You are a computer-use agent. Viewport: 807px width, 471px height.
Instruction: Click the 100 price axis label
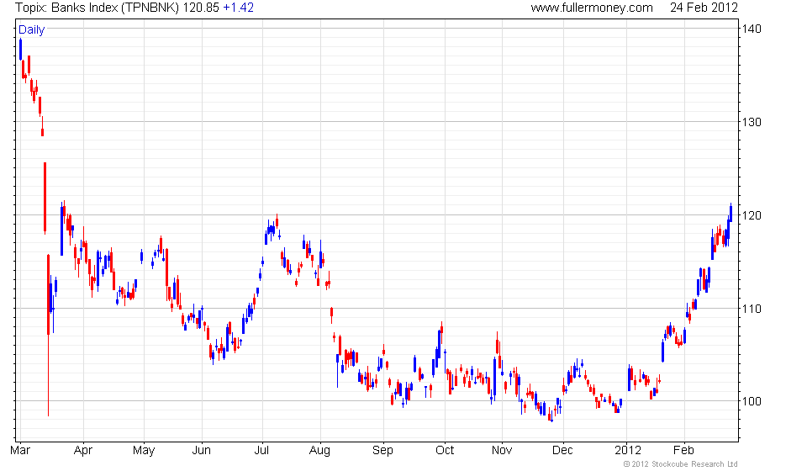pos(751,401)
